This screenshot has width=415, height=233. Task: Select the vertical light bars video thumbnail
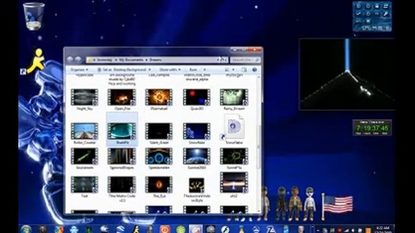122,156
